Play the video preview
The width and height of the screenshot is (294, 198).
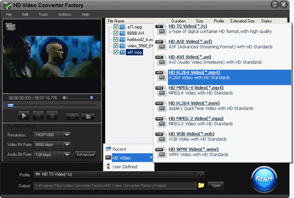coord(24,116)
